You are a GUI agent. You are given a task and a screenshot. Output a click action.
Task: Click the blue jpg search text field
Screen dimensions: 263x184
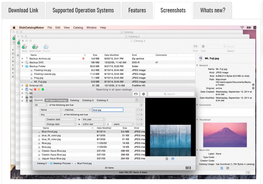pos(108,110)
